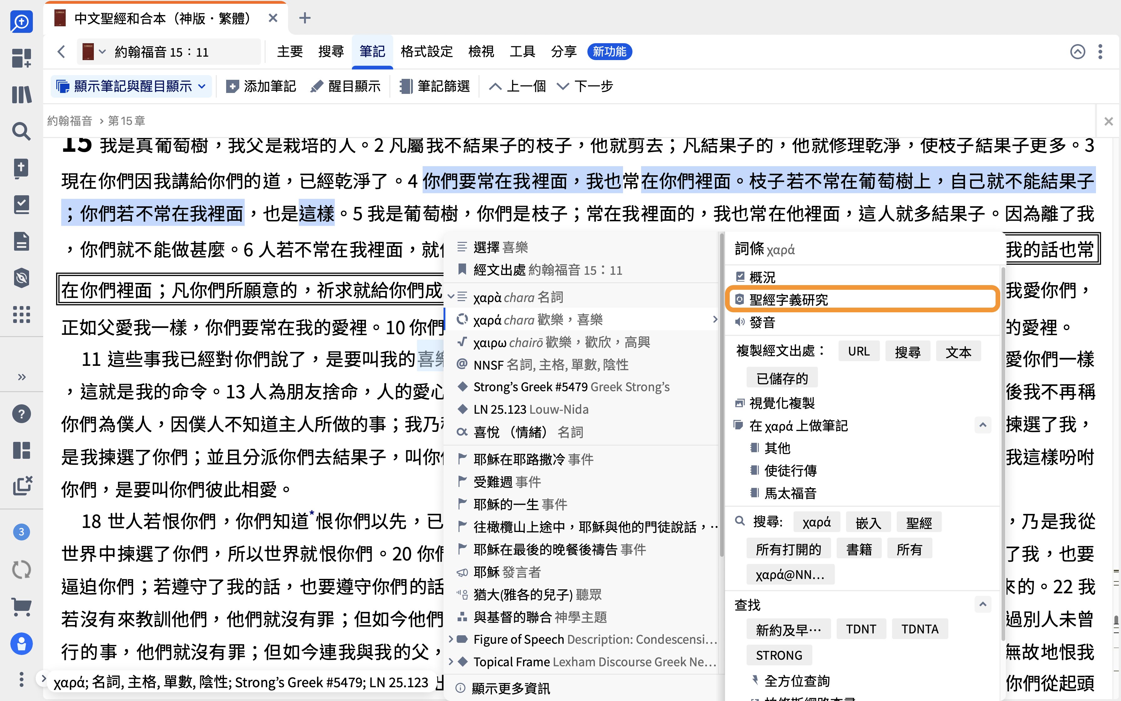Close the breadcrumb bar with the X
The image size is (1121, 701).
(1108, 121)
